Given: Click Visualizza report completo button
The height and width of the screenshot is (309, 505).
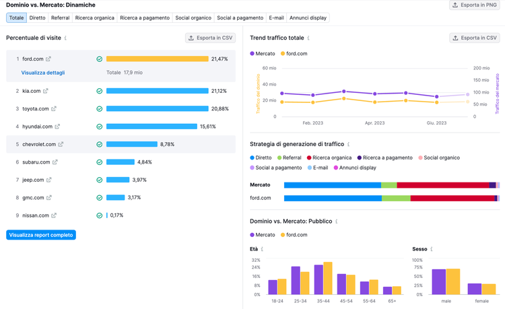Looking at the screenshot, I should tap(41, 235).
